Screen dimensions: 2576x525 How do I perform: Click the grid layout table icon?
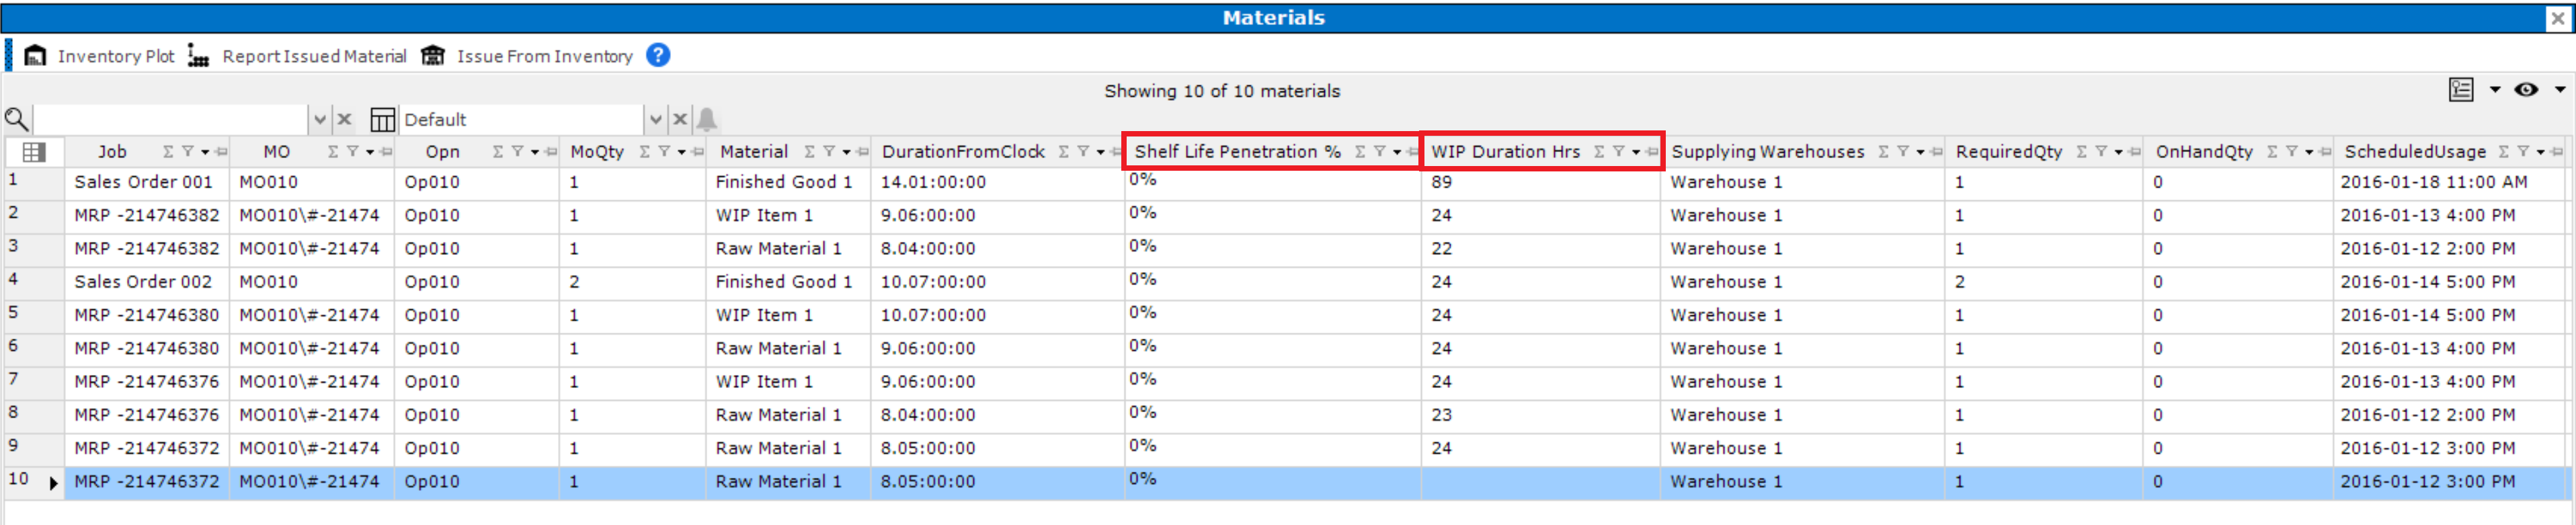(x=382, y=119)
